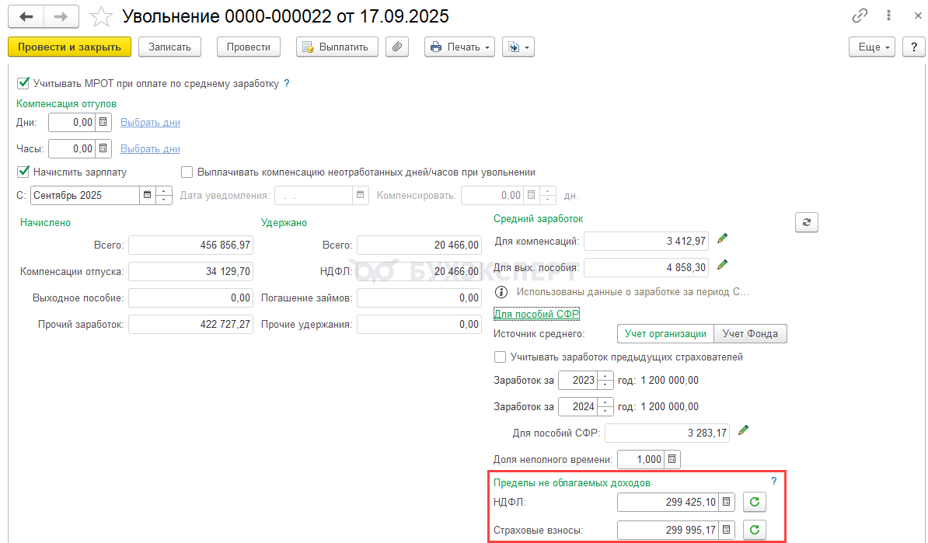Save document with Записать button

(170, 47)
